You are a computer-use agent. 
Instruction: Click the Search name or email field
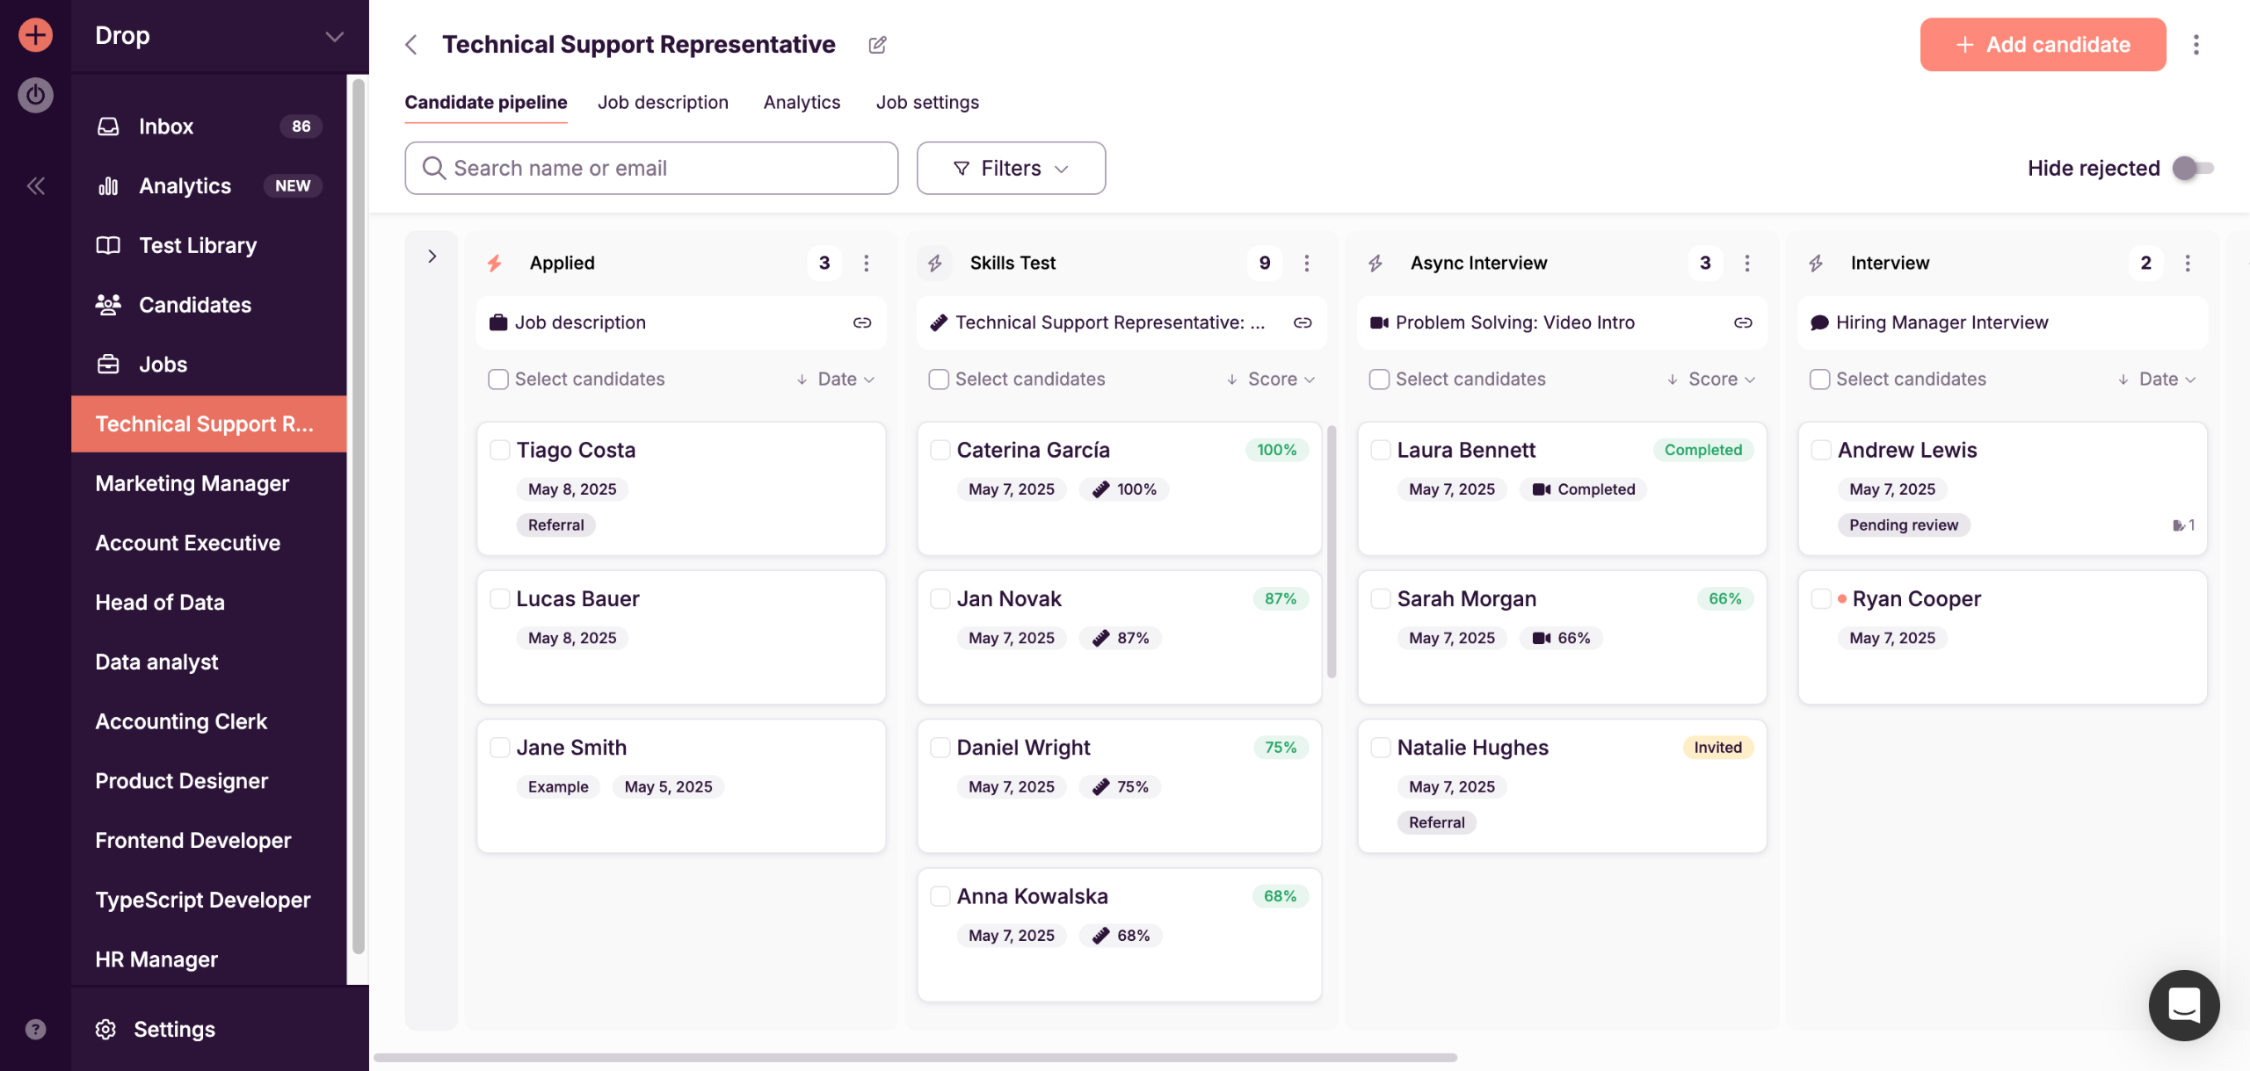pyautogui.click(x=651, y=168)
